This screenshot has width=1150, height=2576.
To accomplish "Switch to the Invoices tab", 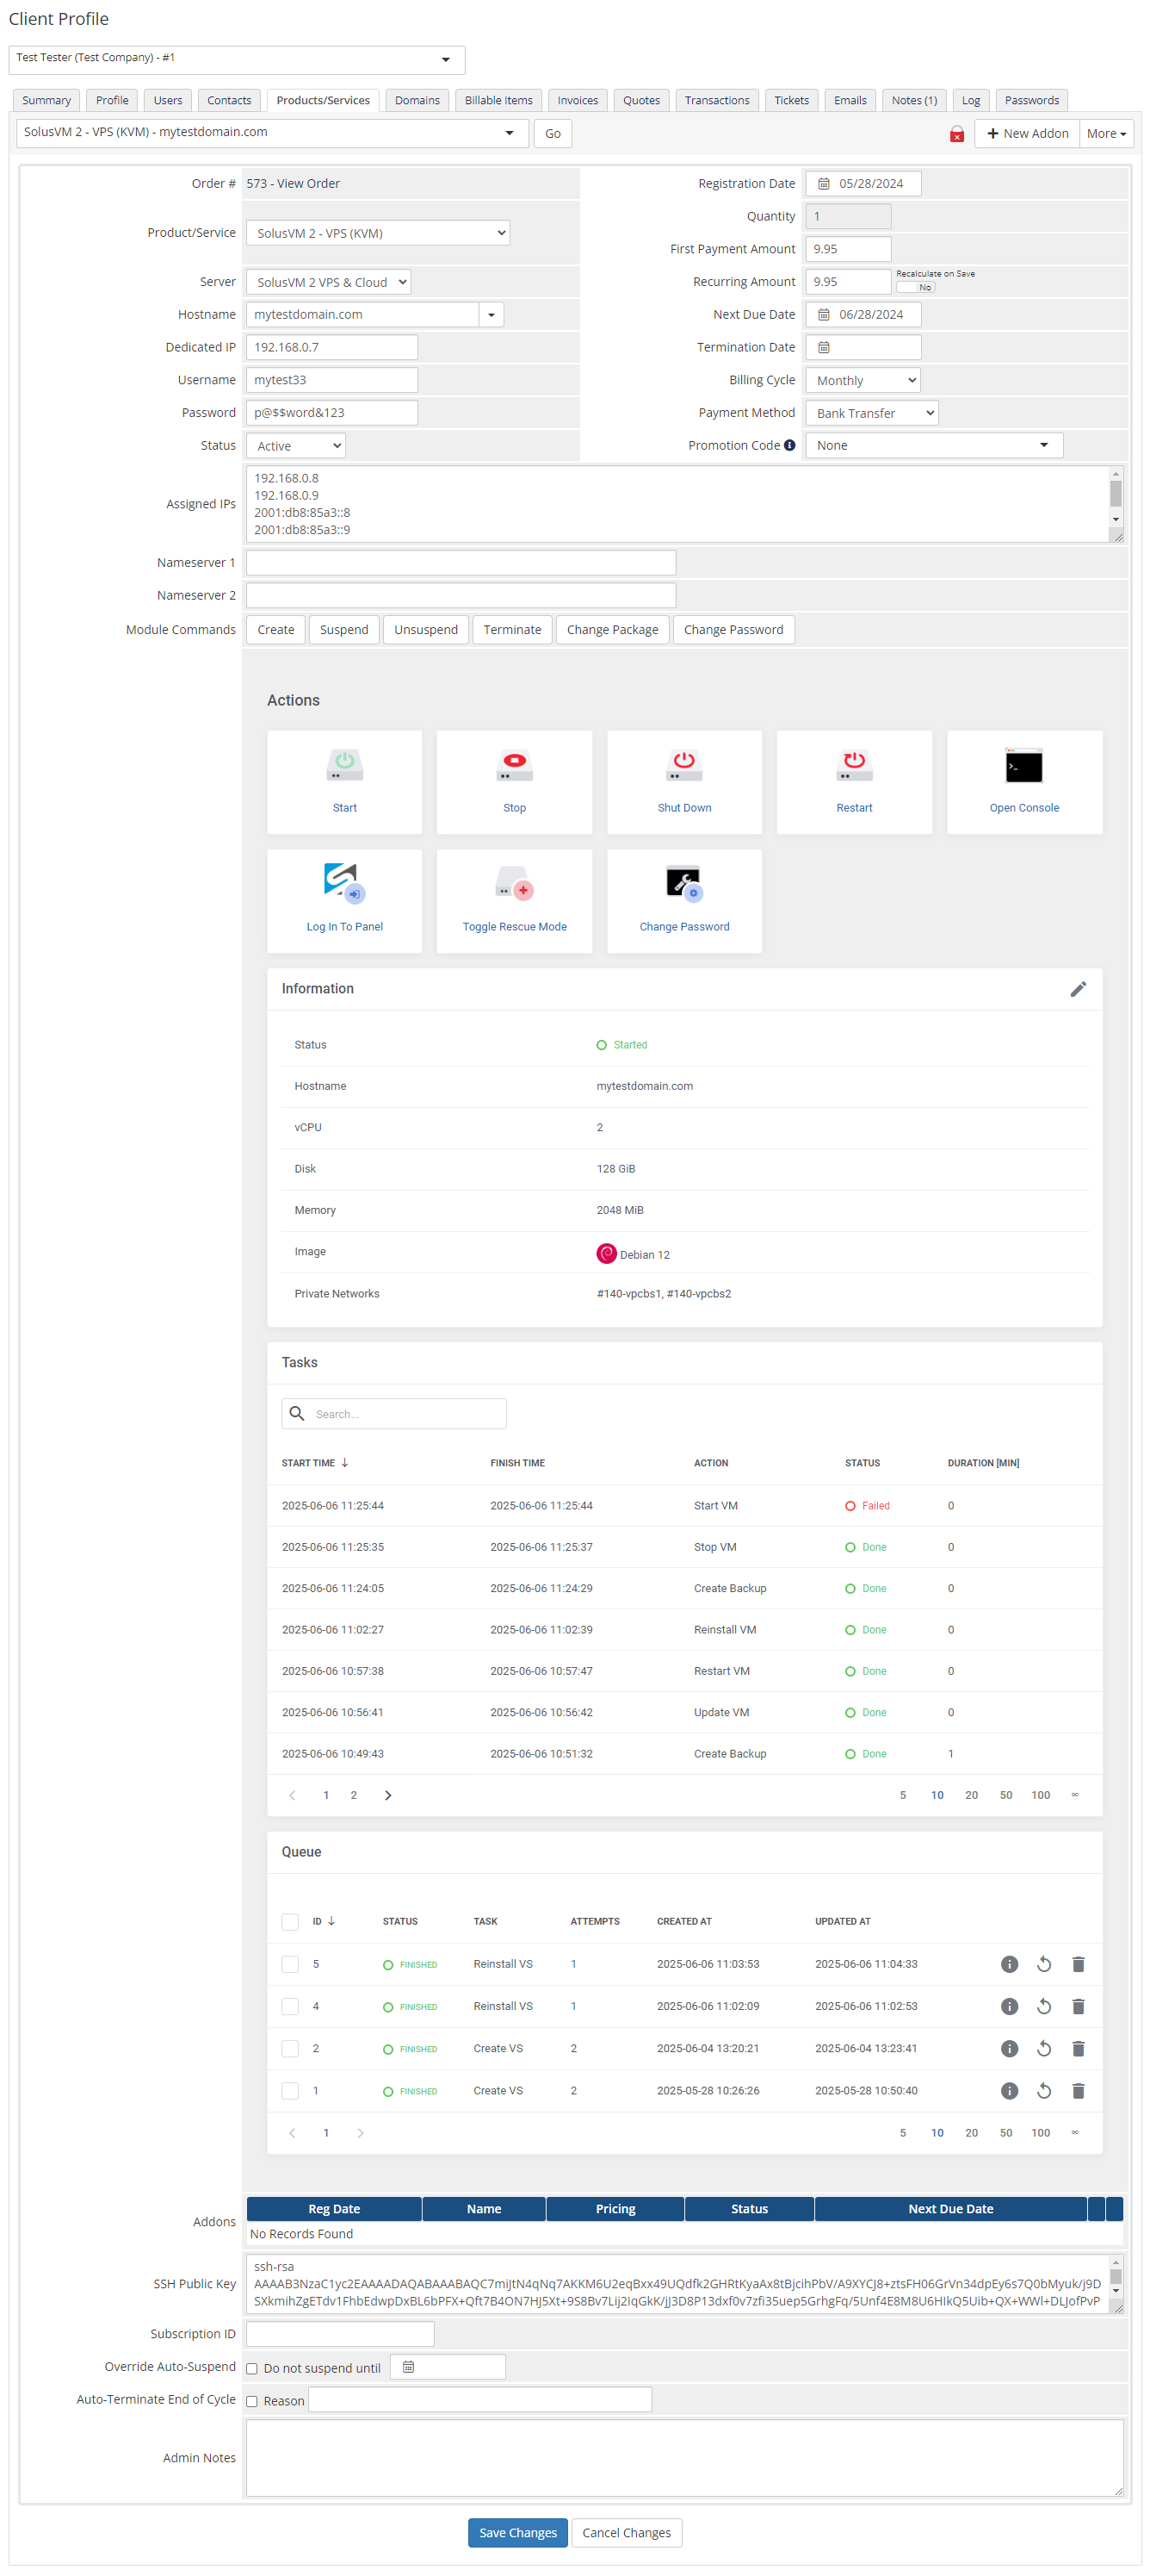I will [x=577, y=100].
